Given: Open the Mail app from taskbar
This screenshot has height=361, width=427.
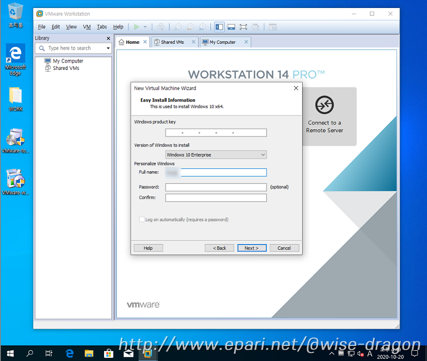Looking at the screenshot, I should point(128,354).
